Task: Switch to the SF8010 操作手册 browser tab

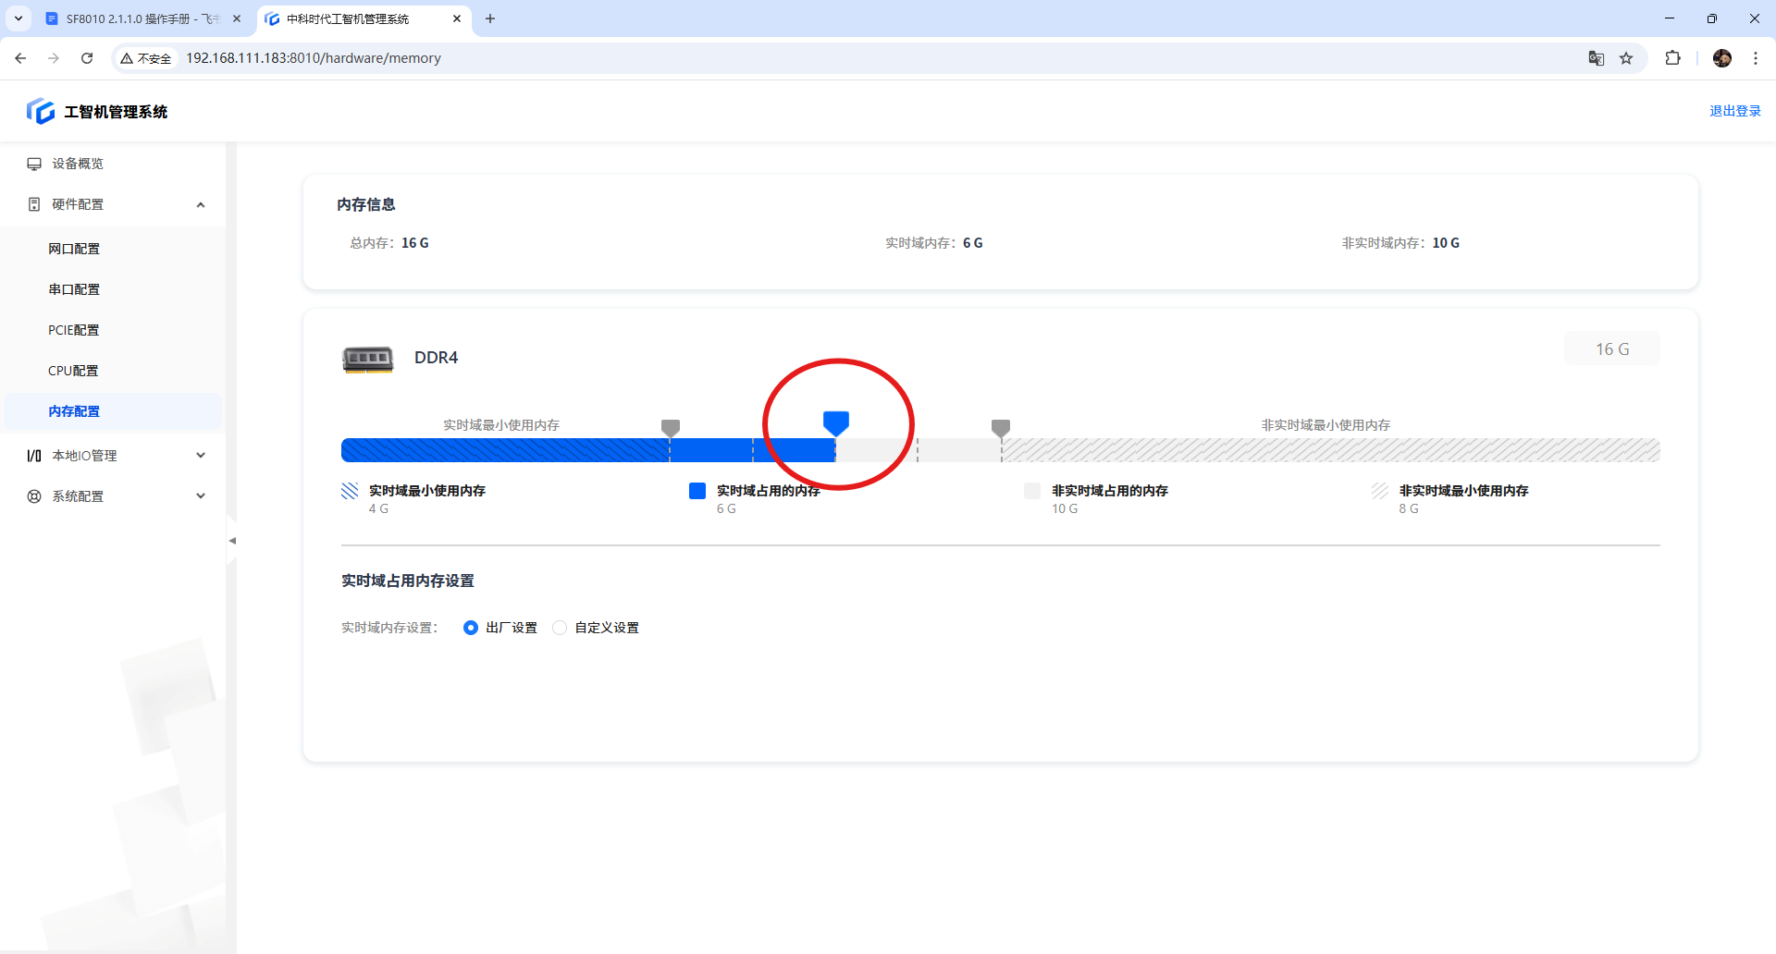Action: [x=139, y=18]
